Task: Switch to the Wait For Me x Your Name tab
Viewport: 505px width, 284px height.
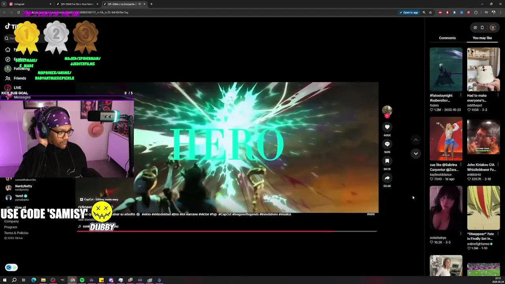Action: pos(77,4)
